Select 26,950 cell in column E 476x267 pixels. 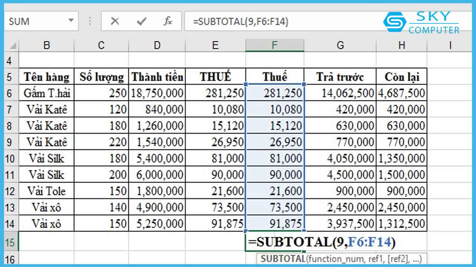coord(215,142)
